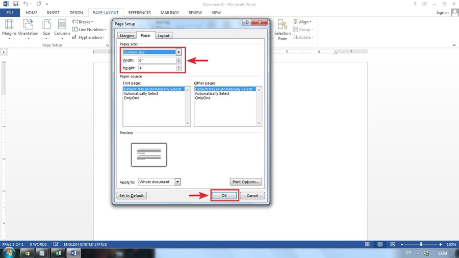Click the proofing icon in status bar
The image size is (459, 258).
coord(56,244)
